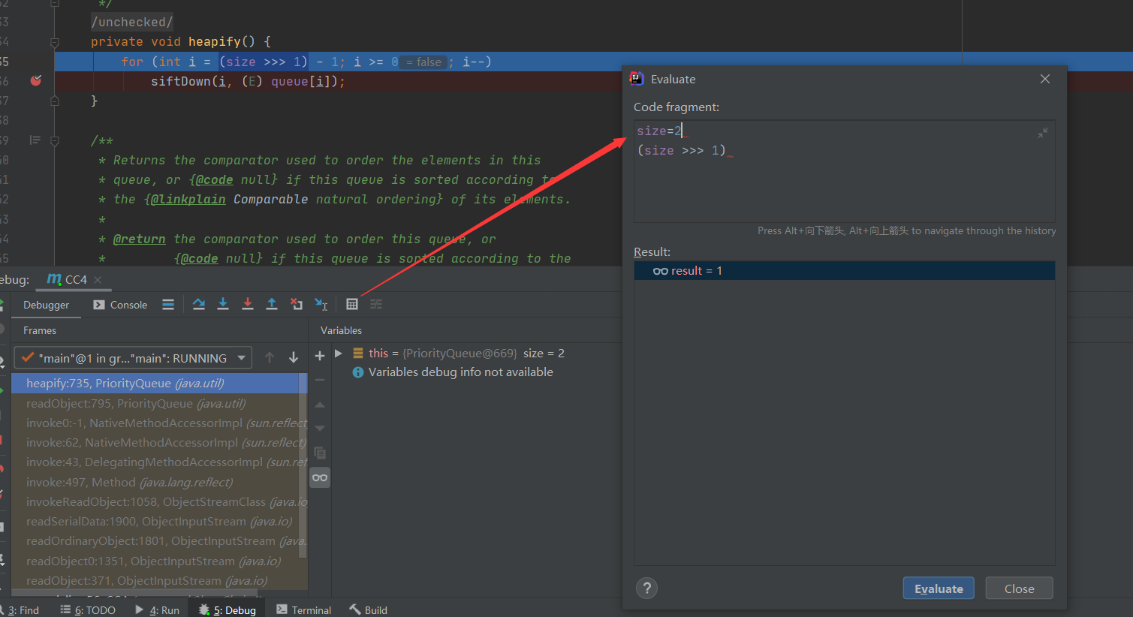Show execution point in debug toolbar
Screen dimensions: 1133x617
pos(168,304)
